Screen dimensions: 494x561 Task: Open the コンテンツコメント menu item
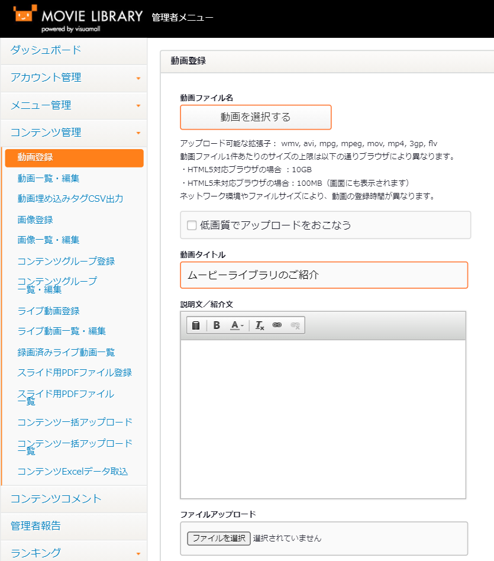click(56, 498)
